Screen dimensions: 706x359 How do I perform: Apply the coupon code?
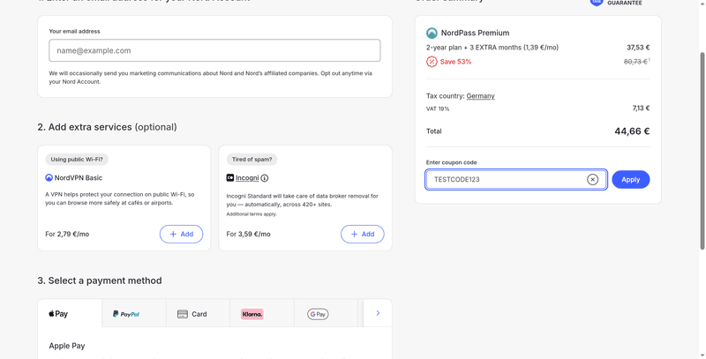tap(630, 180)
